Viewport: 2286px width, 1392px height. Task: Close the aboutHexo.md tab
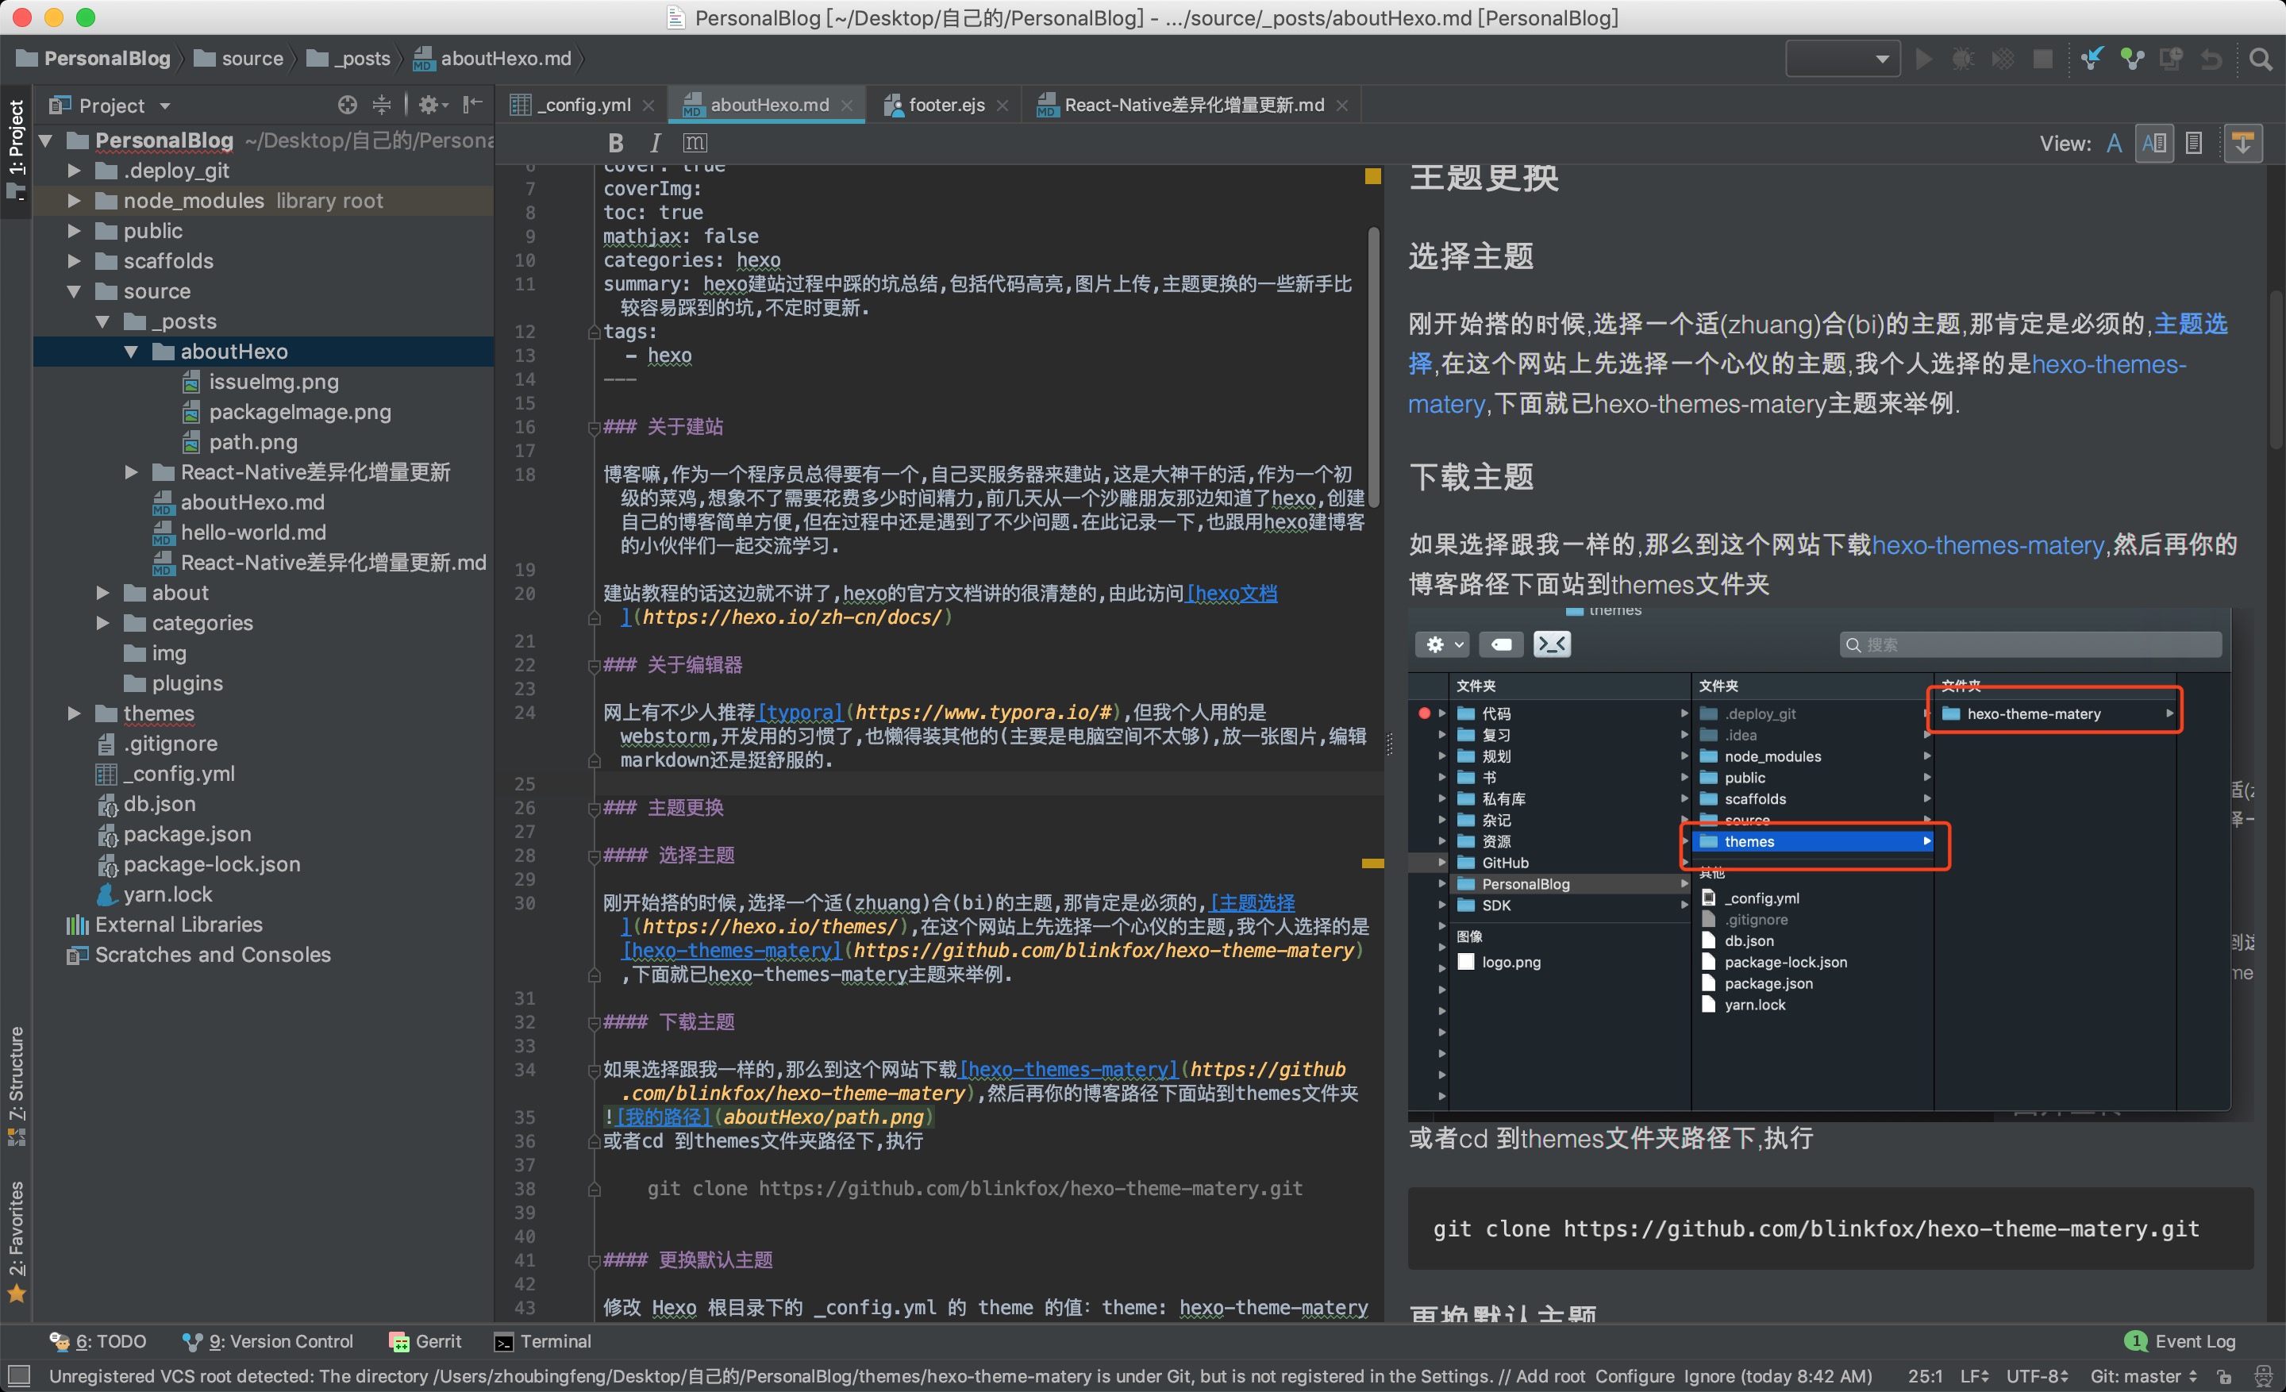tap(846, 106)
